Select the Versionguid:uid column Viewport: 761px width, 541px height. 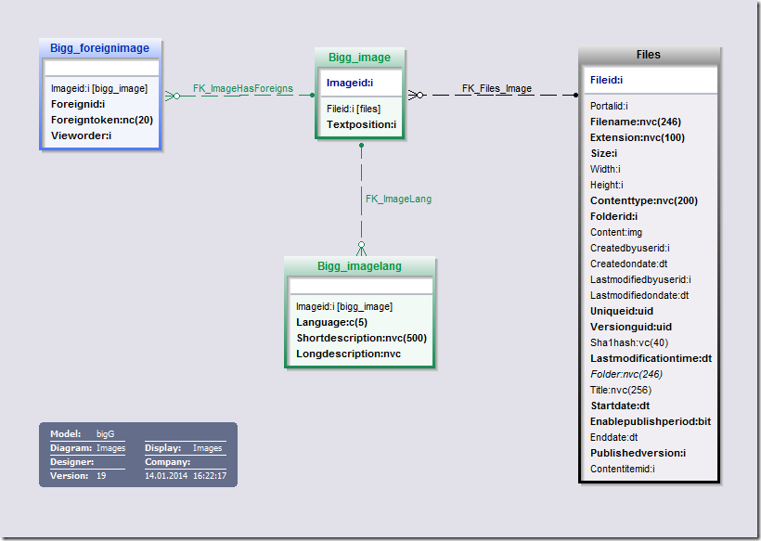pos(631,327)
